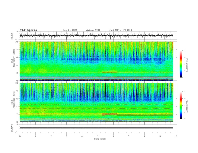Click the 'Time (min)' axis label

pos(100,139)
